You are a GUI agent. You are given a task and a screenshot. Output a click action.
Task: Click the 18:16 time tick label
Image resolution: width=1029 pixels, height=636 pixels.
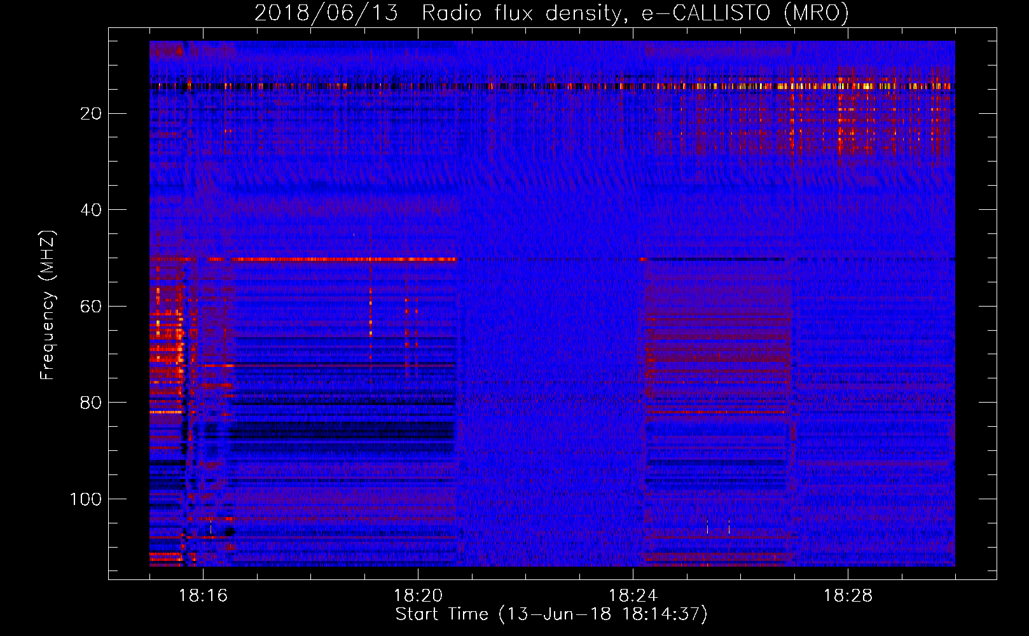203,596
